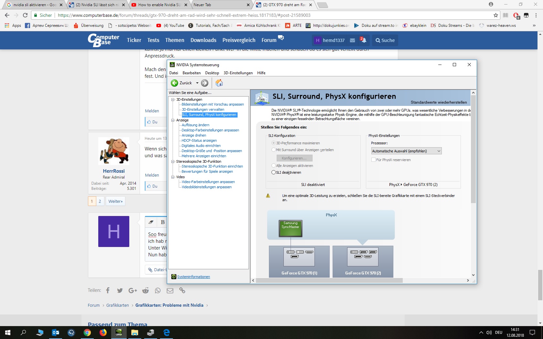Image resolution: width=543 pixels, height=339 pixels.
Task: Click the Bold B editor icon
Action: pyautogui.click(x=163, y=222)
